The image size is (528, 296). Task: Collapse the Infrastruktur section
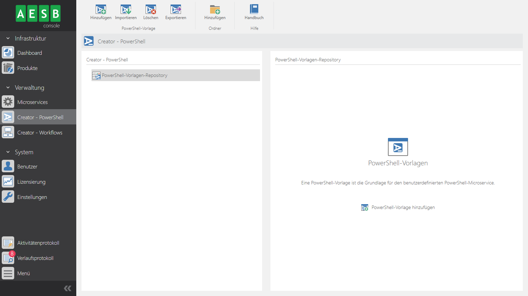(8, 38)
